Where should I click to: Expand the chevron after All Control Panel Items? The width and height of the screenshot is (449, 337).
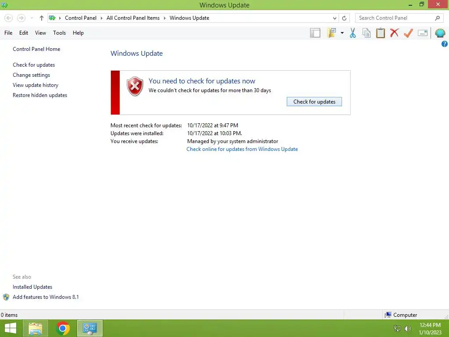pos(165,18)
